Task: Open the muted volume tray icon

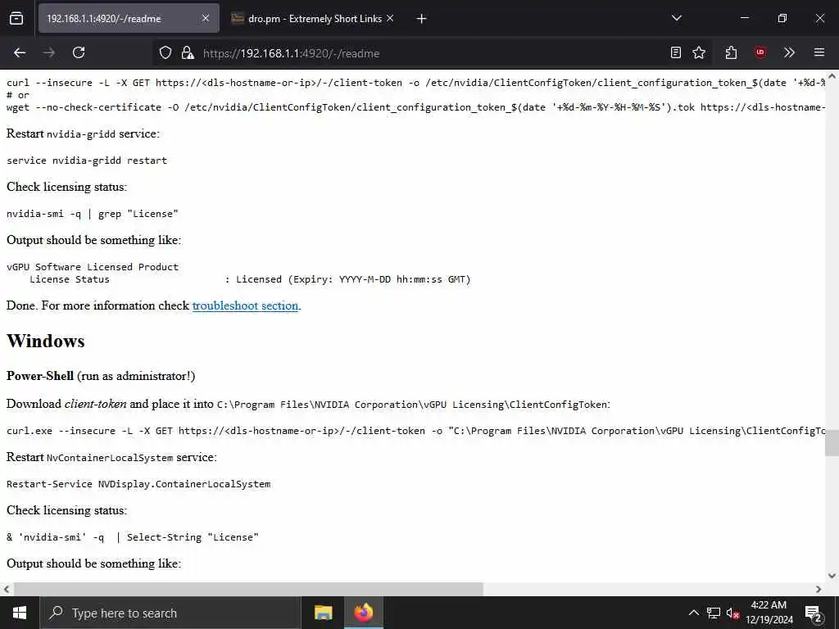Action: (x=732, y=613)
